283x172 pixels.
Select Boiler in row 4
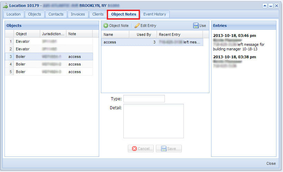tap(21, 64)
